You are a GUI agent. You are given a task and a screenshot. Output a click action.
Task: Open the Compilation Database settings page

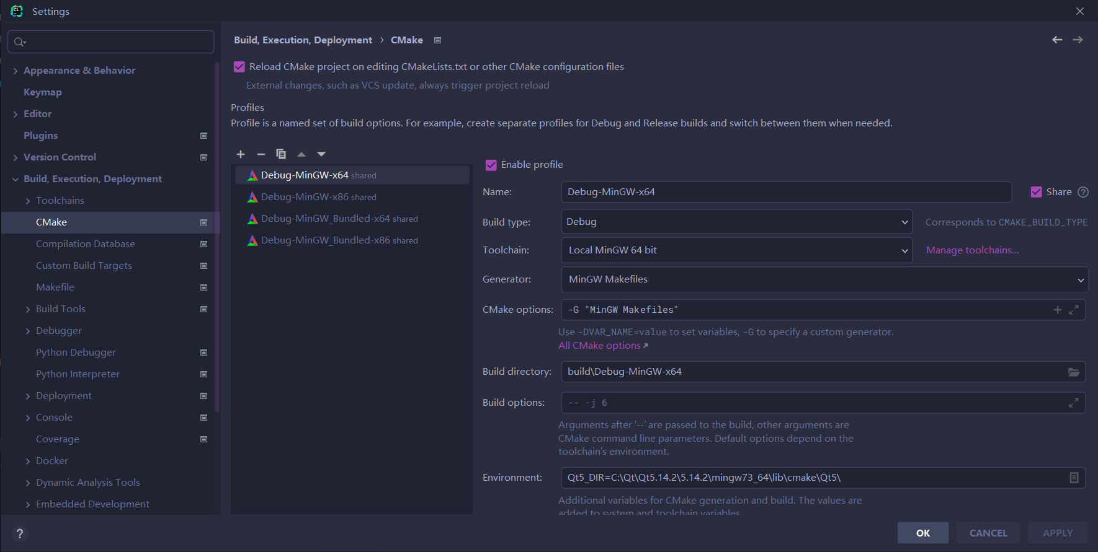click(86, 244)
